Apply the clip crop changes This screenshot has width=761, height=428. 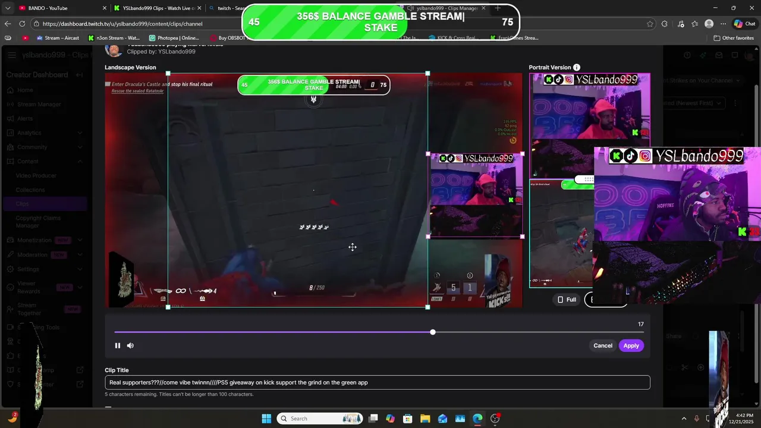click(x=631, y=345)
